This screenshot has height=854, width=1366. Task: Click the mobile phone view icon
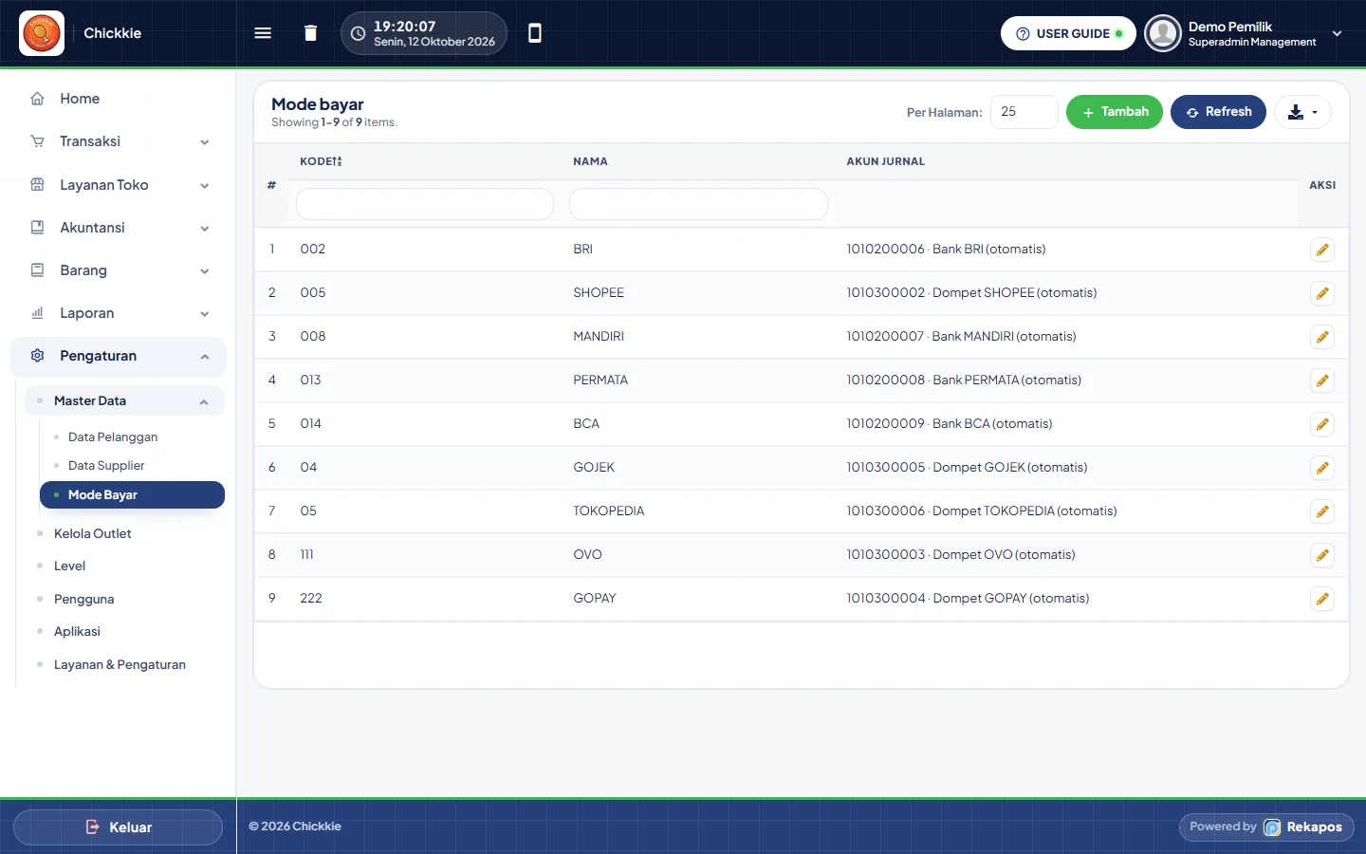tap(535, 33)
